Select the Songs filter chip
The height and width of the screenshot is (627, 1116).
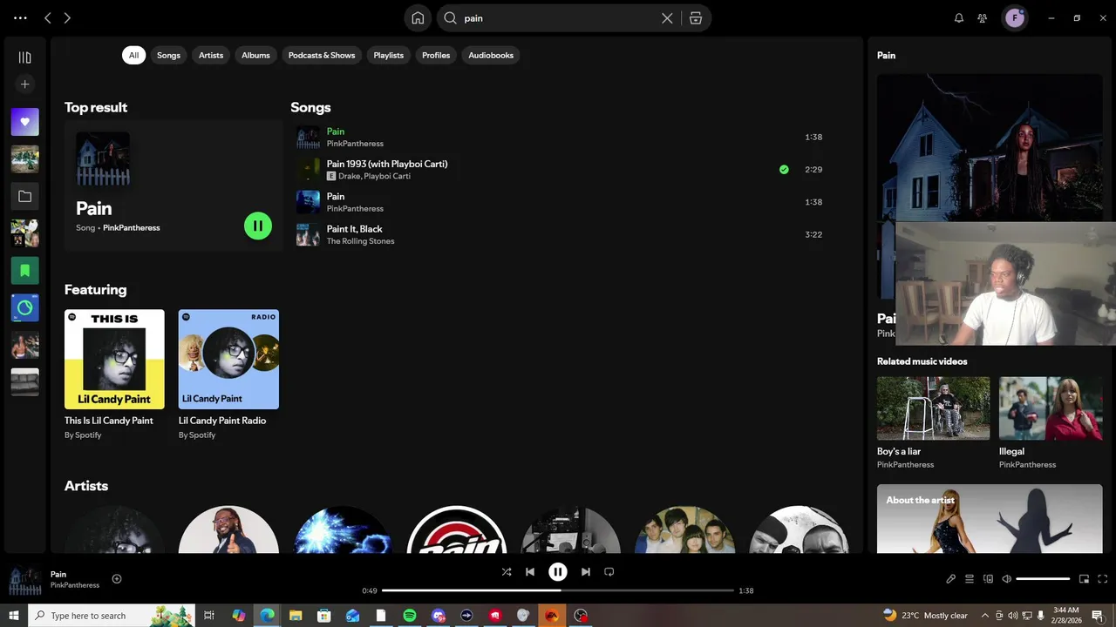coord(168,55)
